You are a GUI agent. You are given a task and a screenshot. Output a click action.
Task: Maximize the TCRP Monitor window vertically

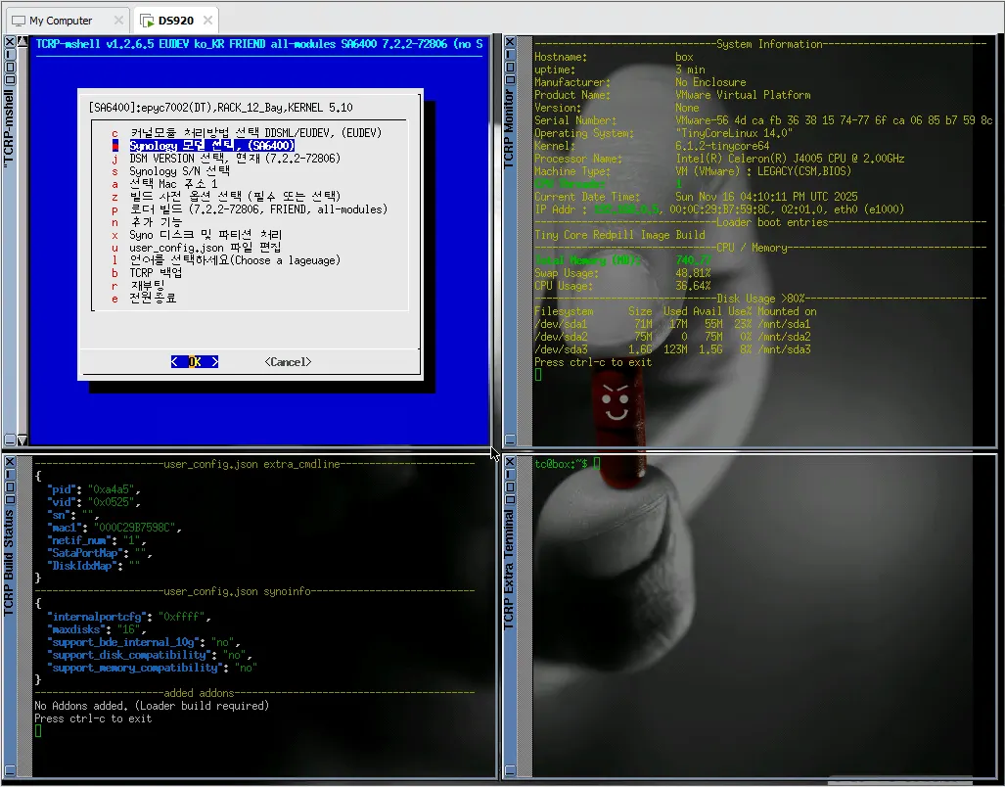pos(510,55)
